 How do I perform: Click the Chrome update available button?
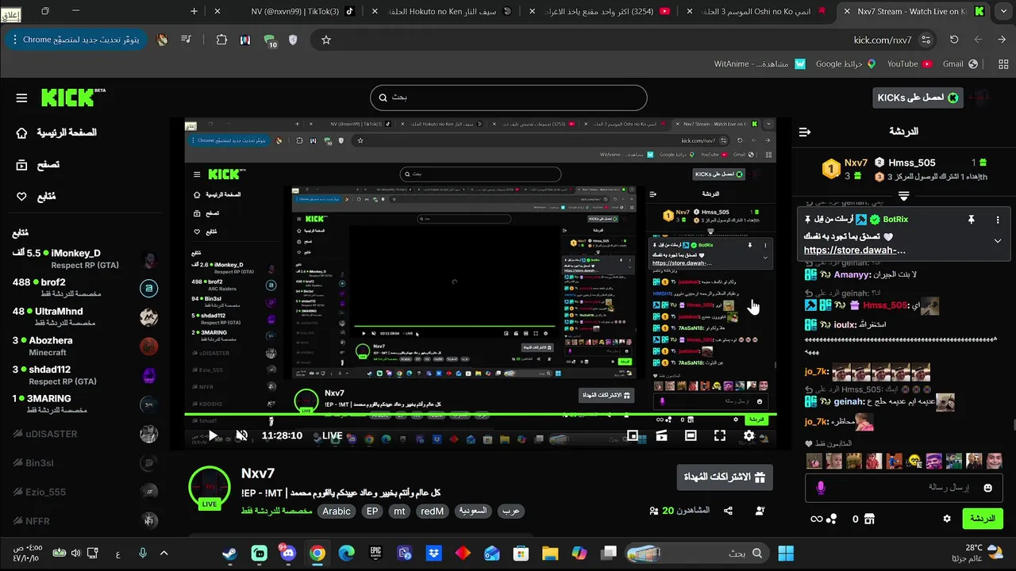pos(75,40)
